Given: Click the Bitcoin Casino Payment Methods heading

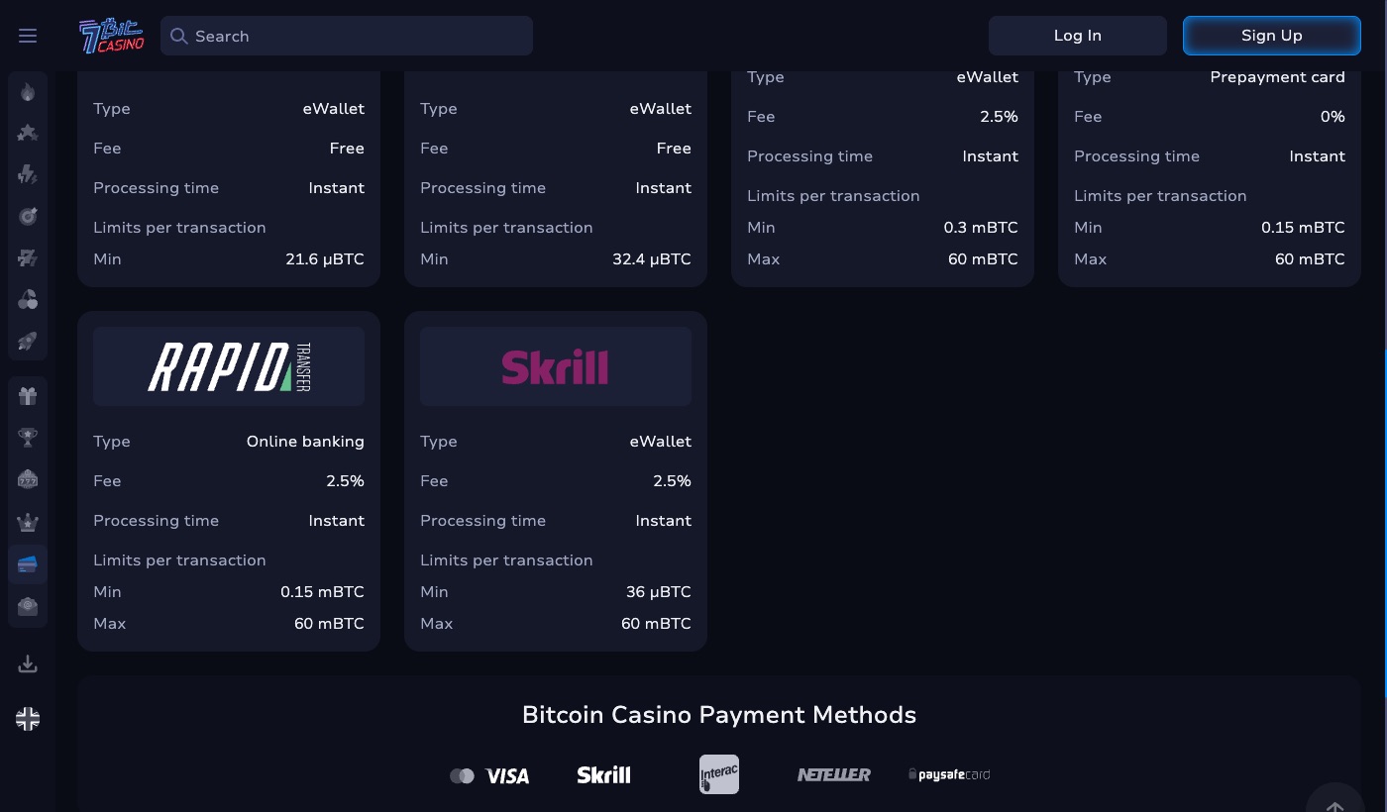Looking at the screenshot, I should click(719, 715).
